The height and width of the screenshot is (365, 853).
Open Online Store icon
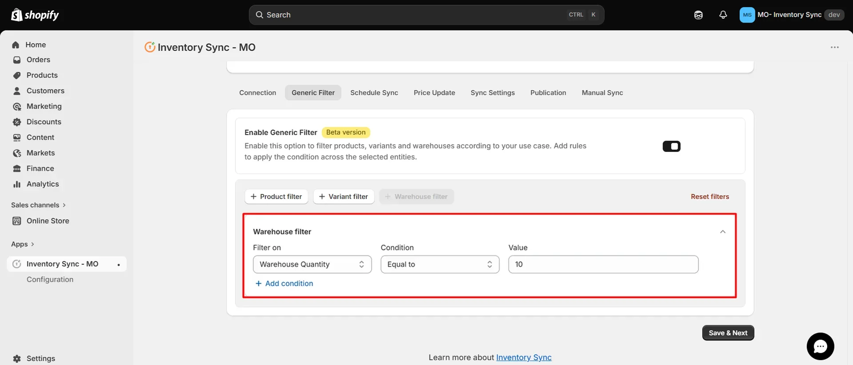coord(17,221)
